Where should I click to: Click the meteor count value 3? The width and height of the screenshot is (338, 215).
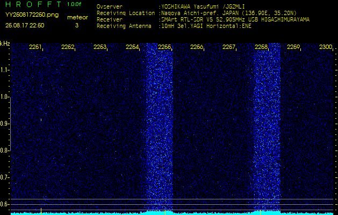tap(77, 25)
